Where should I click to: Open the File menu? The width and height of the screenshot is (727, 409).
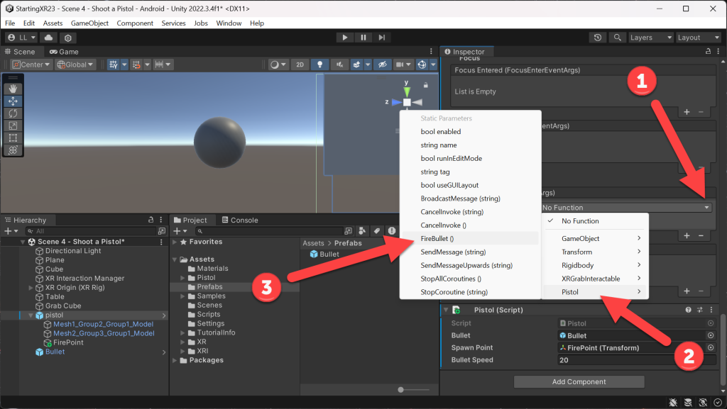pyautogui.click(x=10, y=23)
